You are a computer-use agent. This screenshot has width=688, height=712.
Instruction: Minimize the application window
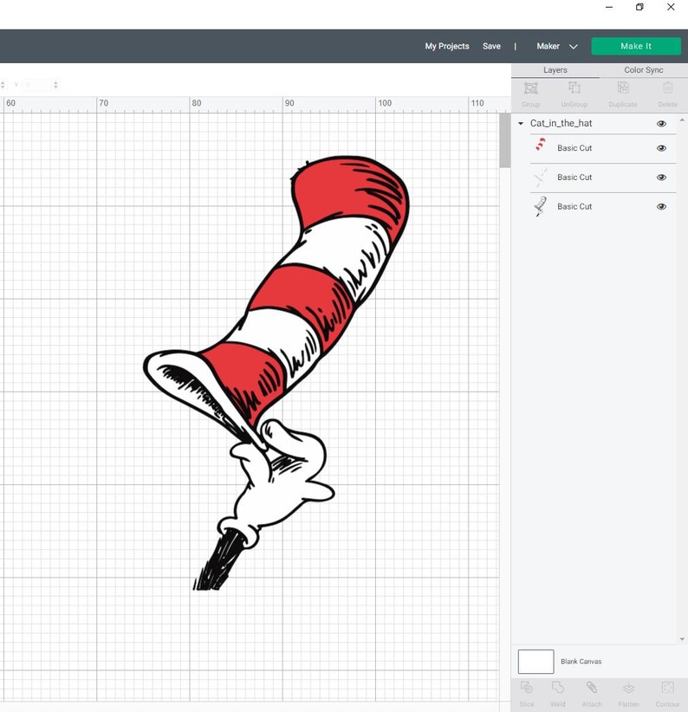pyautogui.click(x=609, y=7)
